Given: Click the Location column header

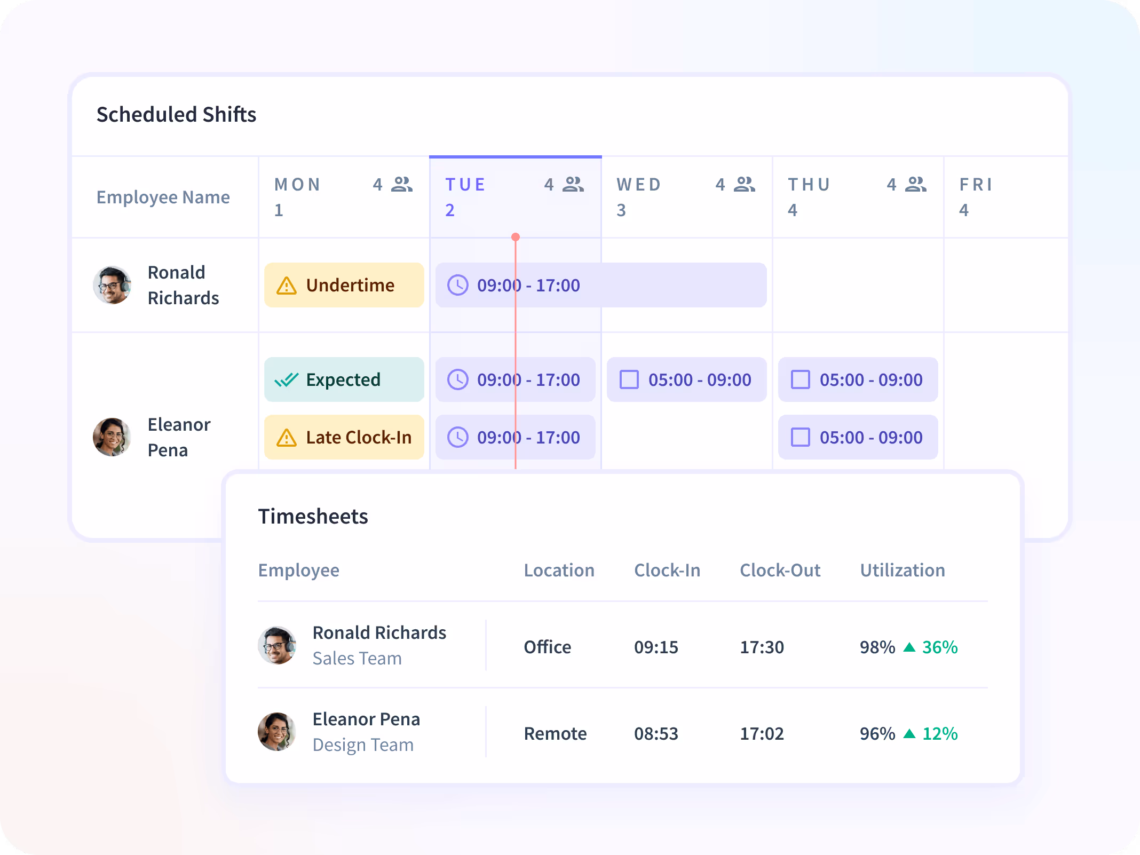Looking at the screenshot, I should 559,570.
